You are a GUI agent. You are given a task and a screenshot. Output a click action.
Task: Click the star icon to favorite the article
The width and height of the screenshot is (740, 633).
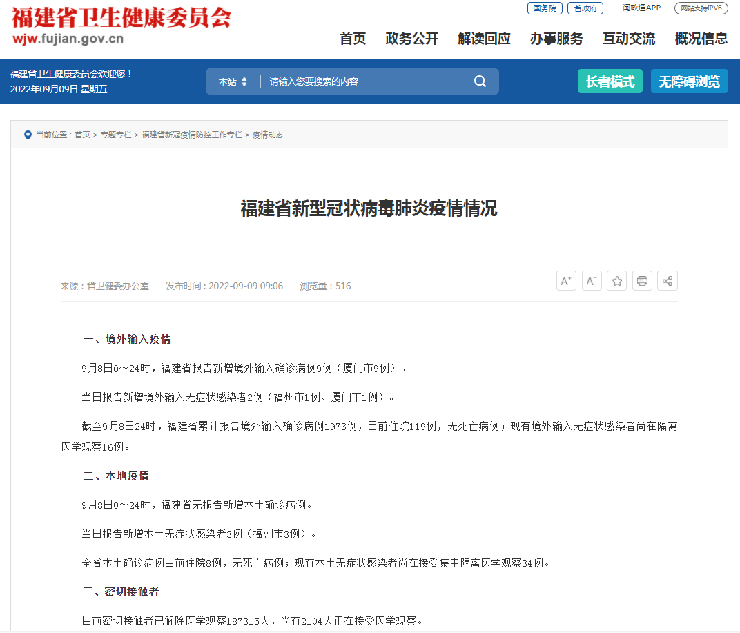click(616, 280)
